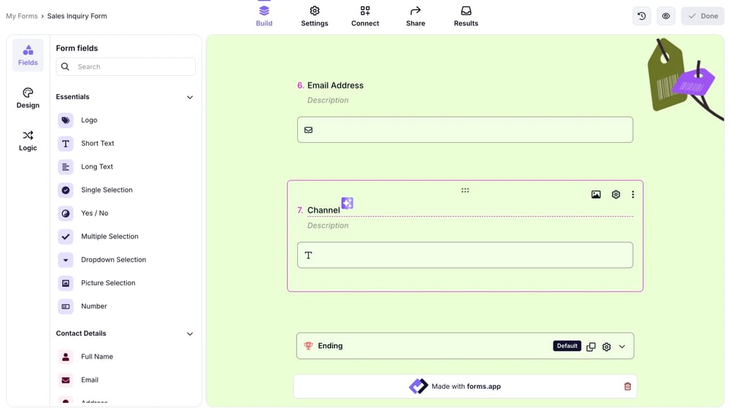Open the Design sidebar panel

(28, 99)
